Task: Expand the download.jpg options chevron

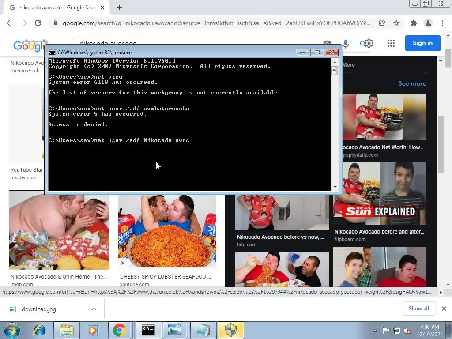Action: click(94, 309)
